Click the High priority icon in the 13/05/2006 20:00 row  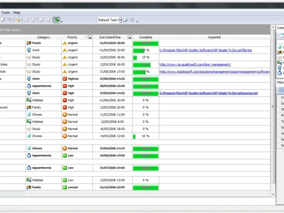pos(65,108)
